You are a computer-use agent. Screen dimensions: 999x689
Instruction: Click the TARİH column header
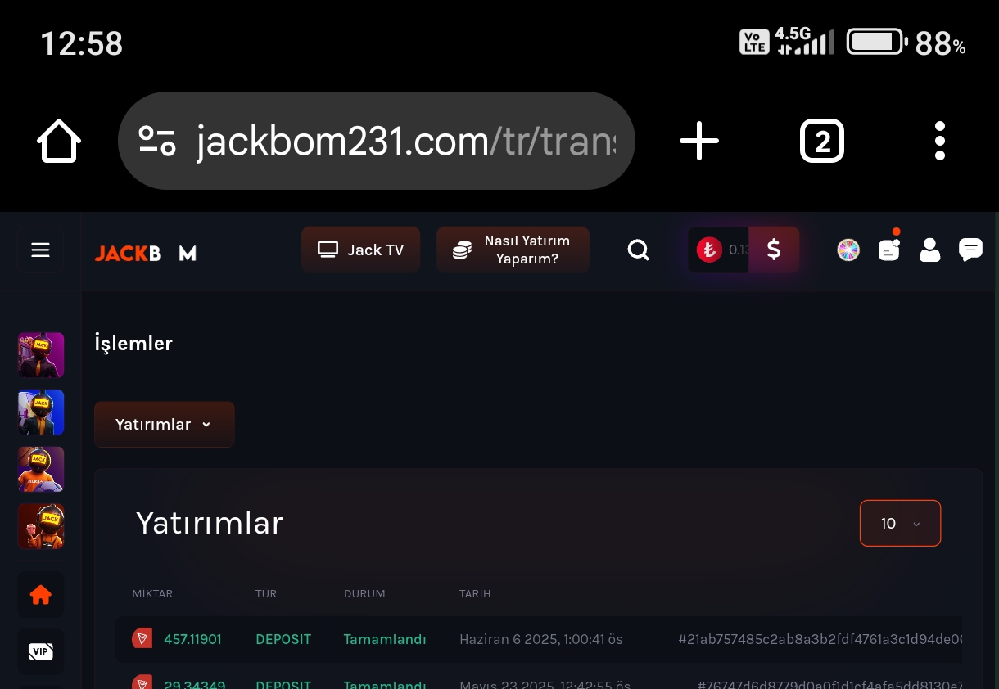[475, 593]
